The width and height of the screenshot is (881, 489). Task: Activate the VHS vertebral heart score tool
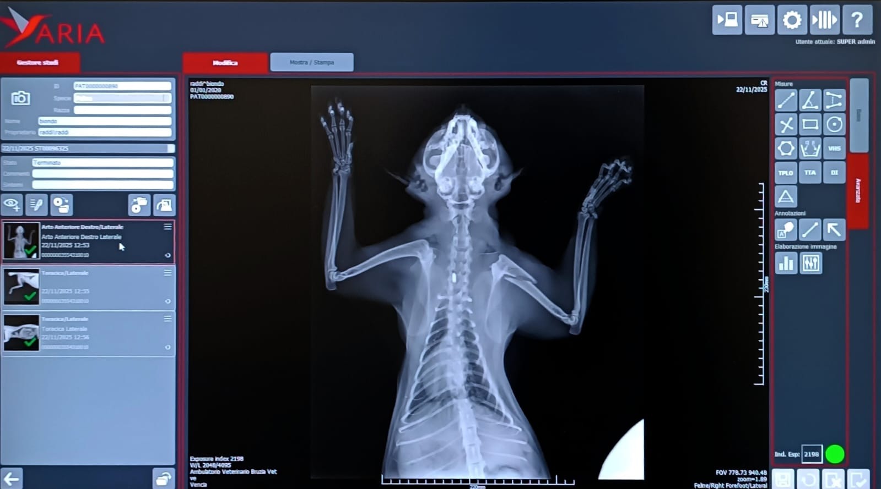[834, 149]
